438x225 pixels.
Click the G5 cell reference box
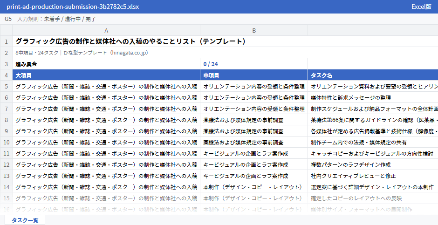pyautogui.click(x=8, y=19)
